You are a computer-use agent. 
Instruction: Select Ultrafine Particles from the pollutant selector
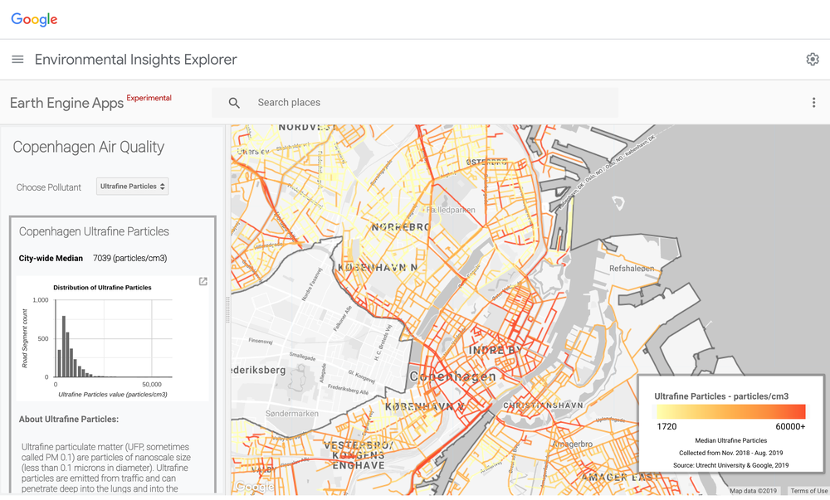(x=124, y=187)
